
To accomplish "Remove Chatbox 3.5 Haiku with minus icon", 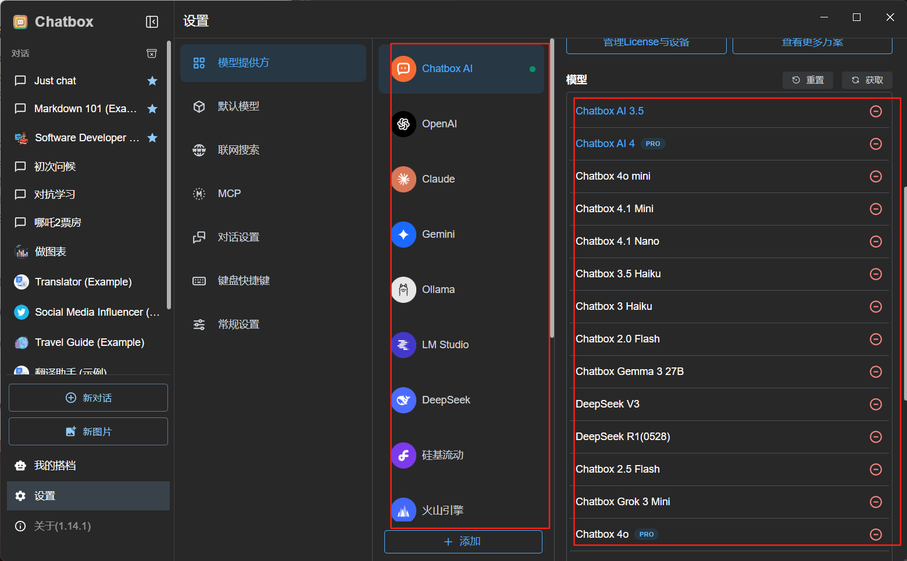I will click(876, 274).
